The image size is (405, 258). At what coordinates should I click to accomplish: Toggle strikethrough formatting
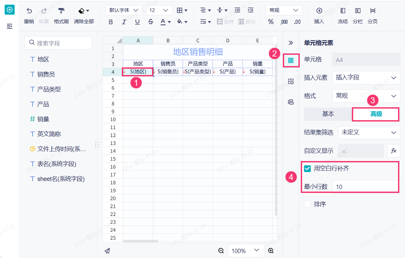(x=151, y=22)
